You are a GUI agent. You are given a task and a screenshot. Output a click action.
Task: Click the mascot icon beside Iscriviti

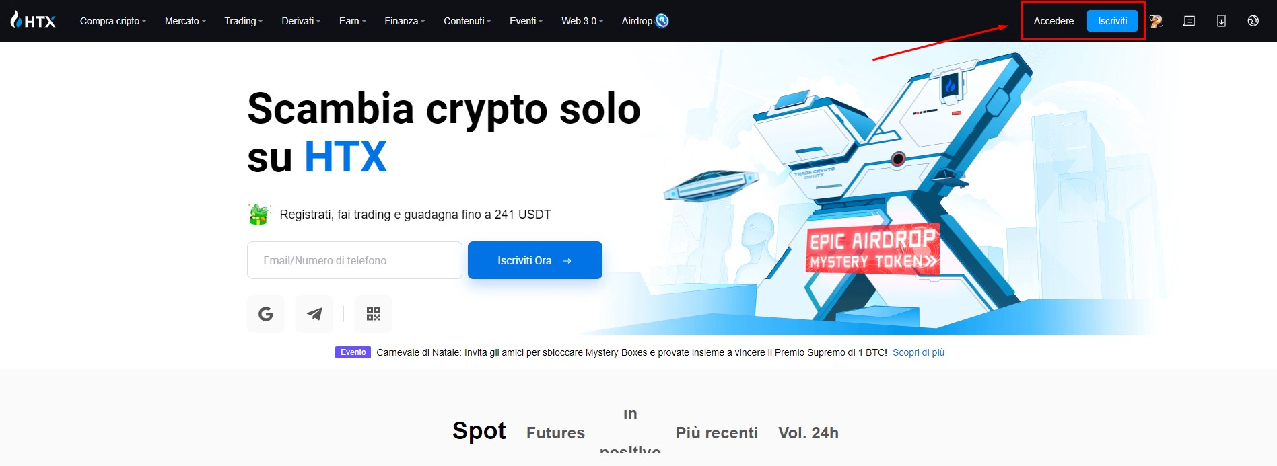[1156, 21]
